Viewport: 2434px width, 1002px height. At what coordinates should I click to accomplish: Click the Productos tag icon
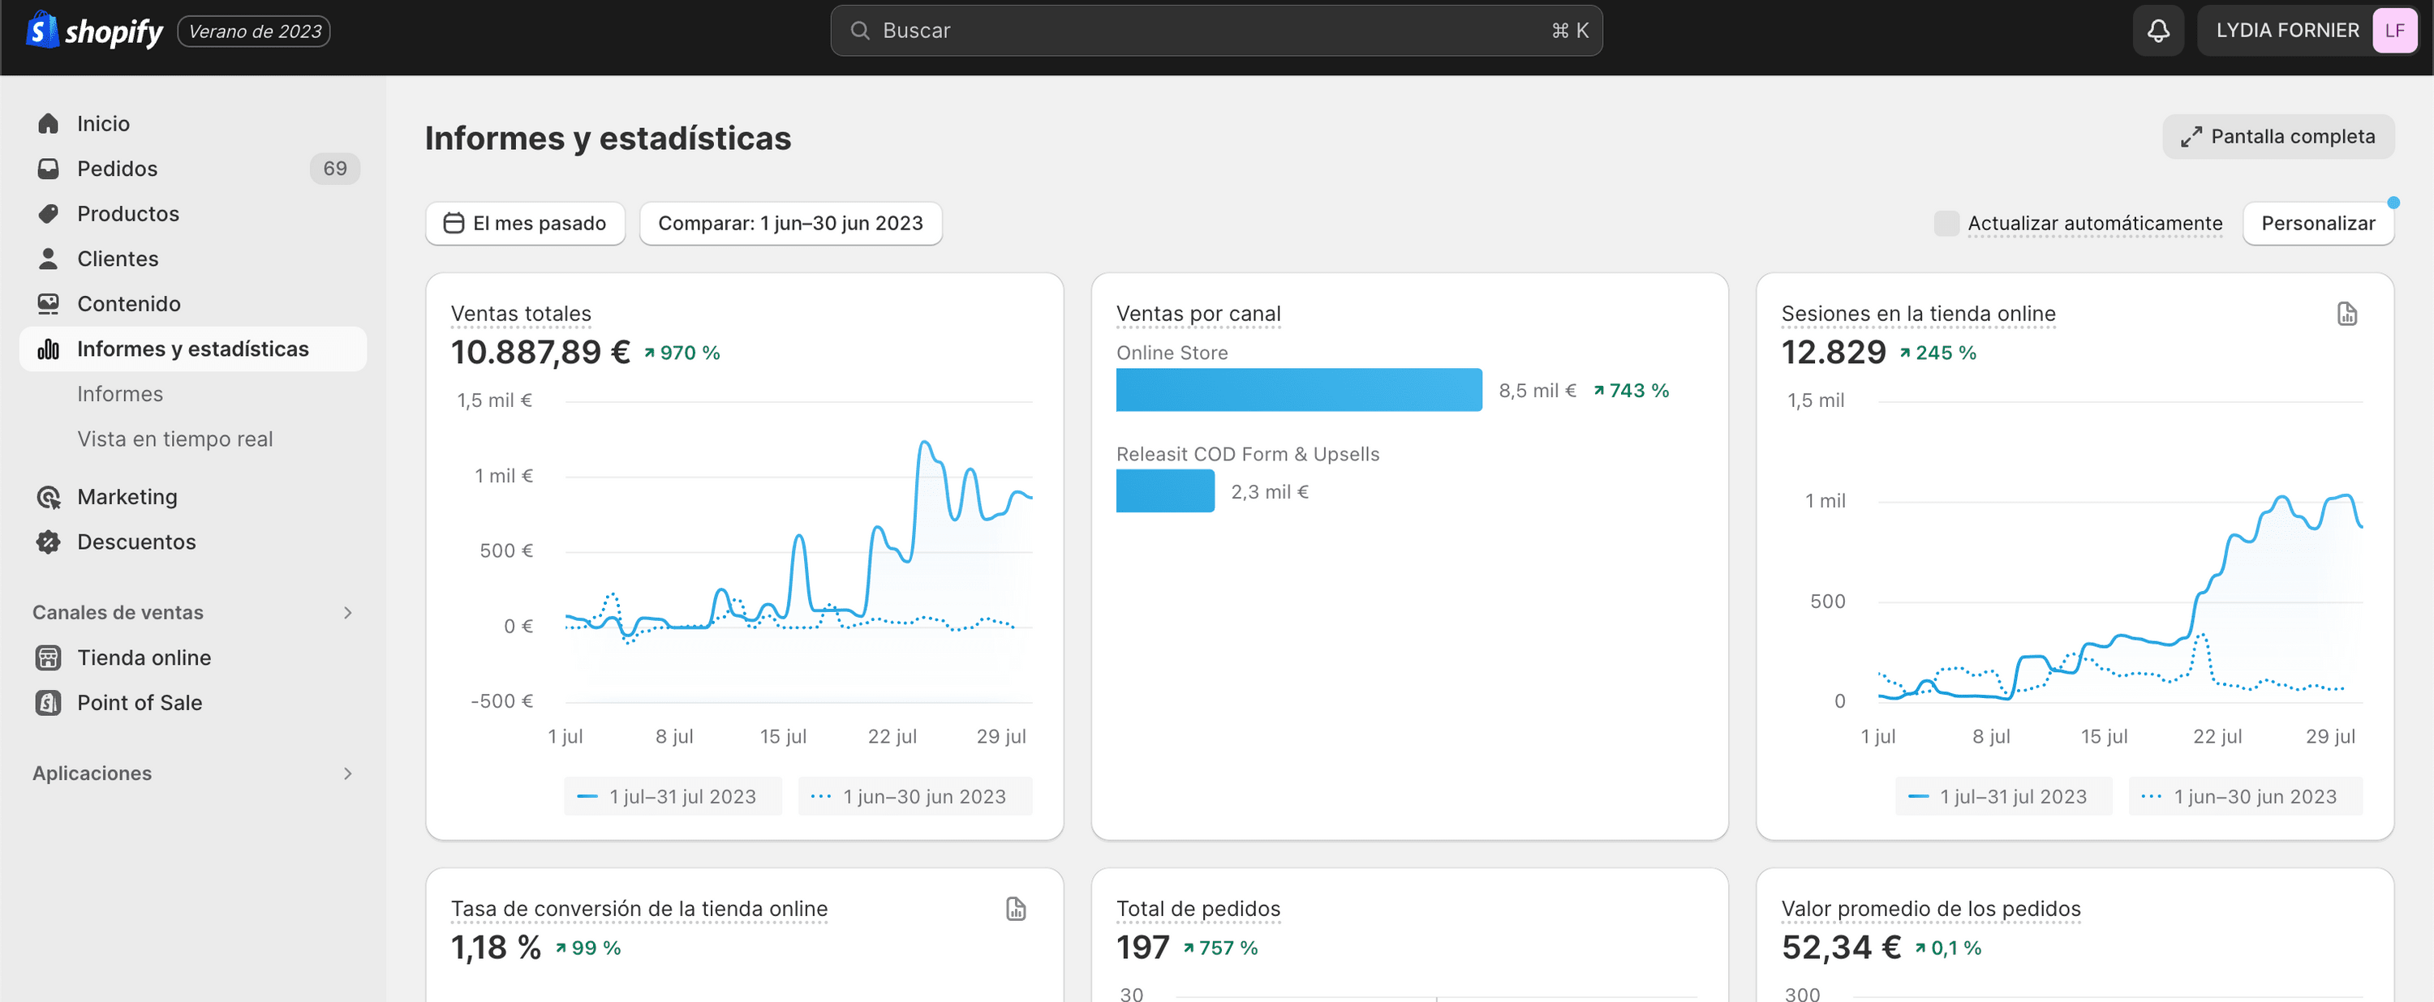[x=48, y=213]
